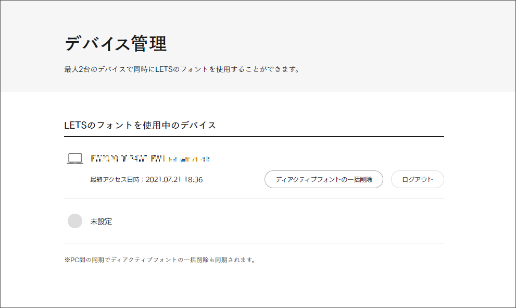Select the 最大2台のデバイス description text
Screen dimensions: 516x308
point(182,69)
